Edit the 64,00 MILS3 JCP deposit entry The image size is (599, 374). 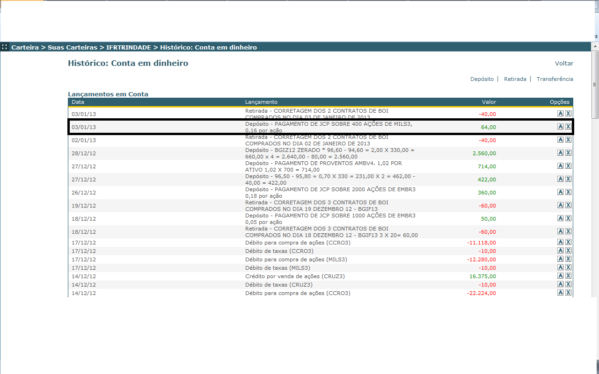point(560,127)
